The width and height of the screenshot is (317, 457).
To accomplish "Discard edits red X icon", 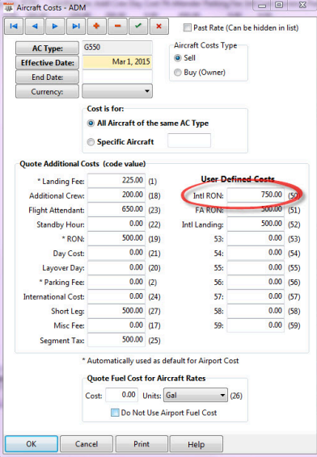I will point(158,26).
